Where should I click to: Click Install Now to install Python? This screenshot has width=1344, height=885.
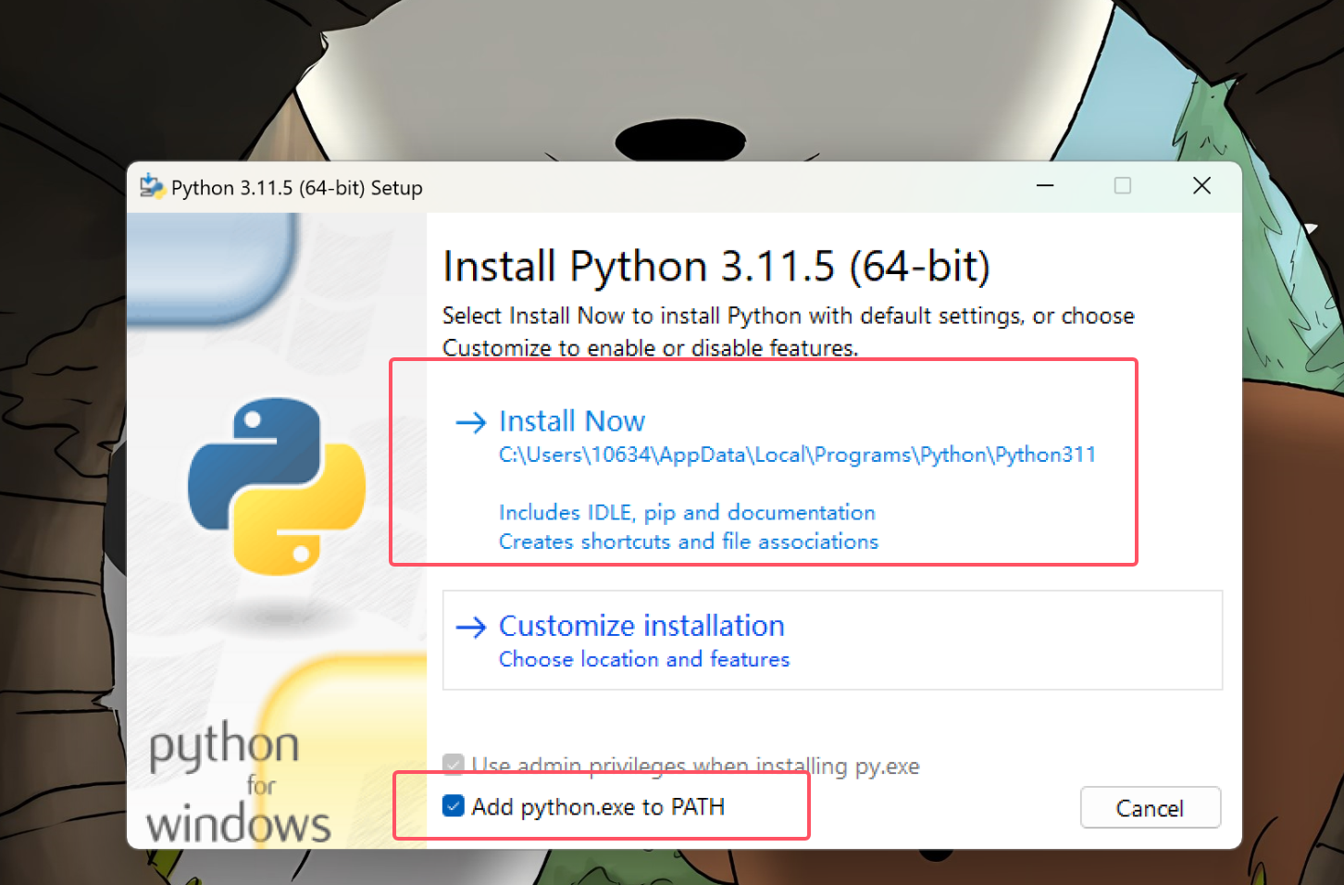click(x=572, y=421)
